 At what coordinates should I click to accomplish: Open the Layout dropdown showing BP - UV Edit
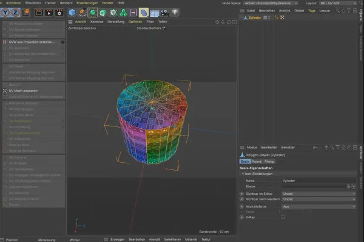click(328, 3)
